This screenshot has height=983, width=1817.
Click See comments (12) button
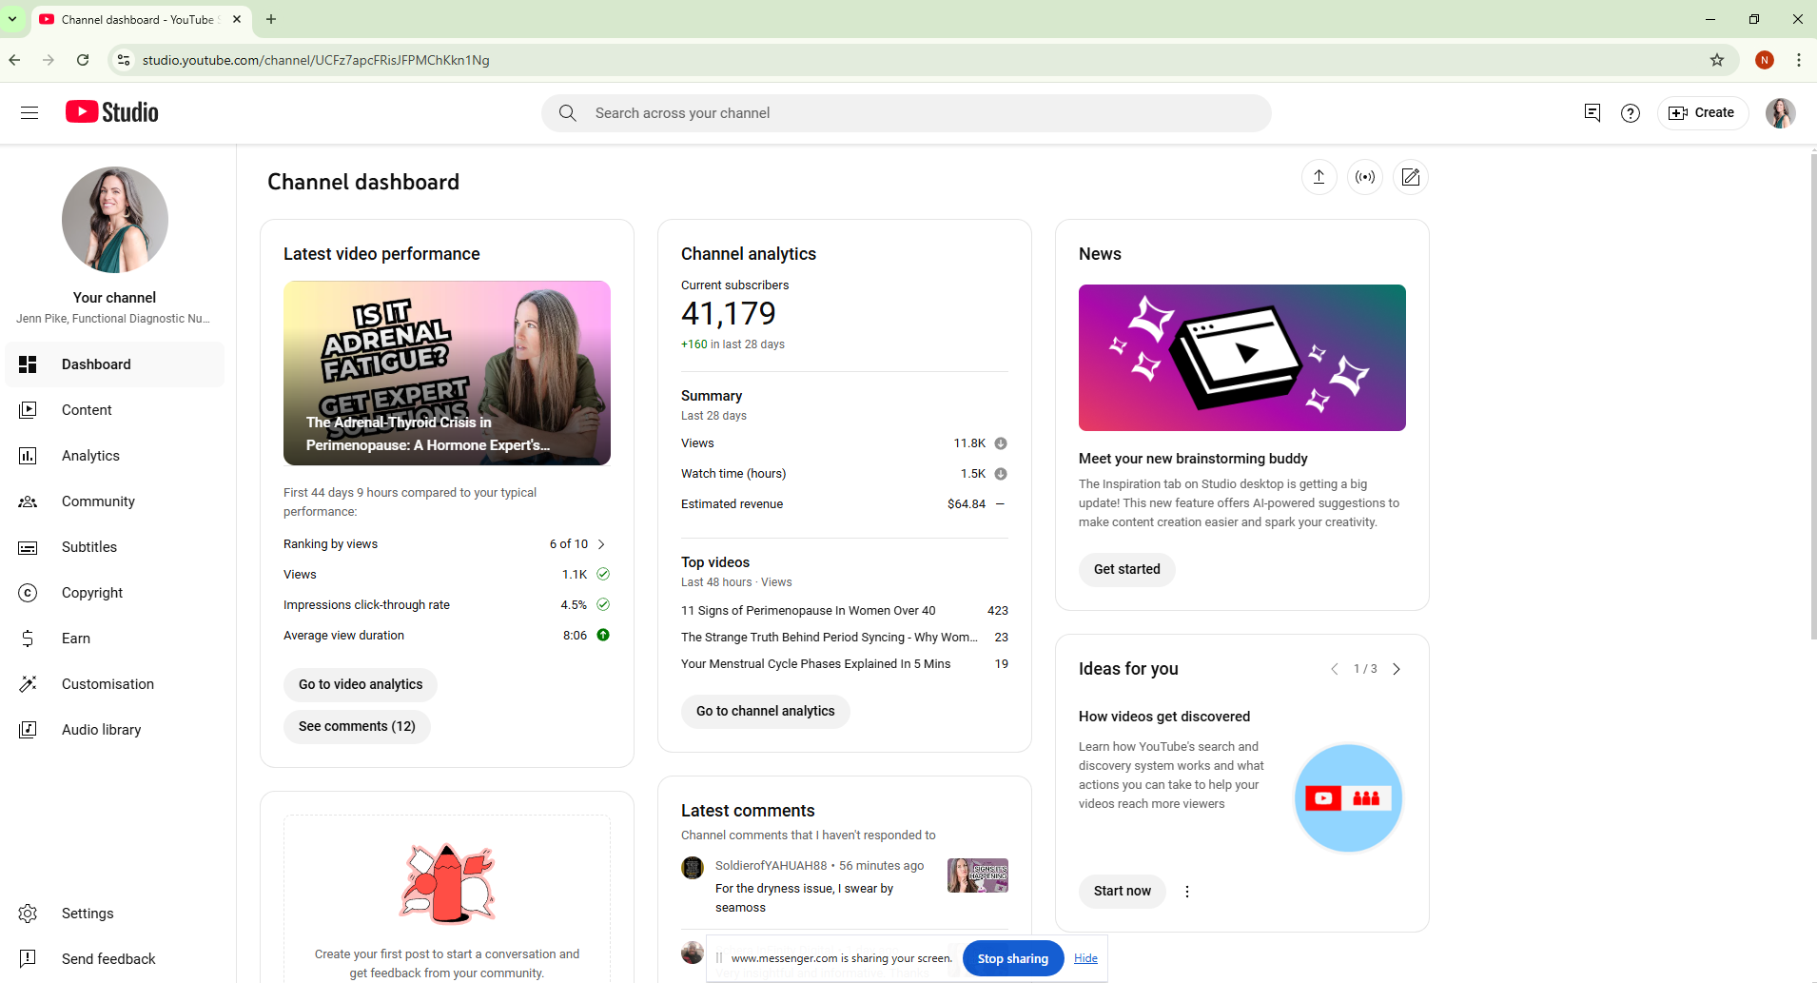(357, 726)
